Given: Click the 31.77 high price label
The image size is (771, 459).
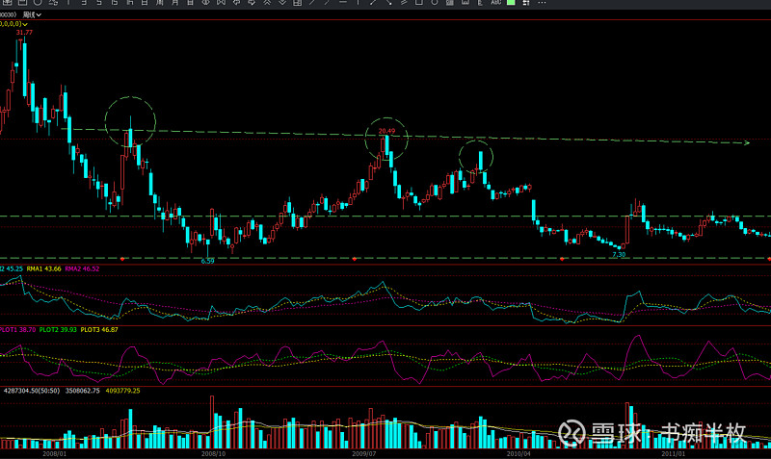Looking at the screenshot, I should (x=24, y=33).
